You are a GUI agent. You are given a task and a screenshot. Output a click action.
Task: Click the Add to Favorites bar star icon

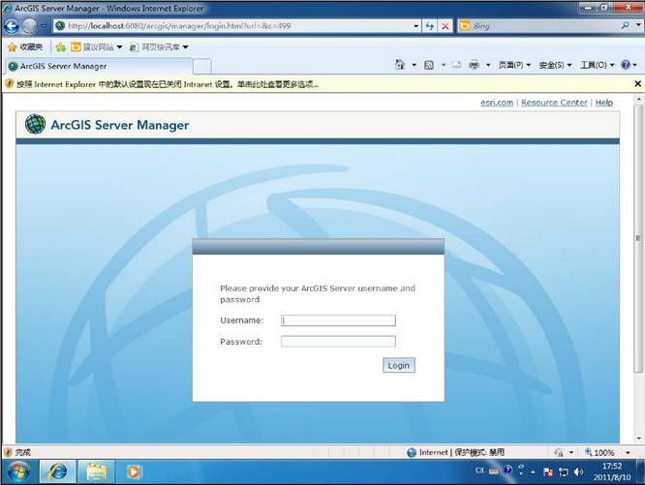pyautogui.click(x=60, y=47)
